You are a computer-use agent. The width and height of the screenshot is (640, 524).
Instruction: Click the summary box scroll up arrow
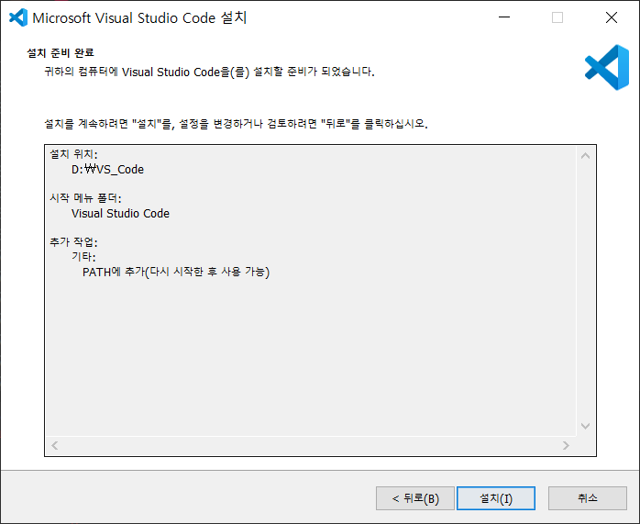pyautogui.click(x=585, y=156)
